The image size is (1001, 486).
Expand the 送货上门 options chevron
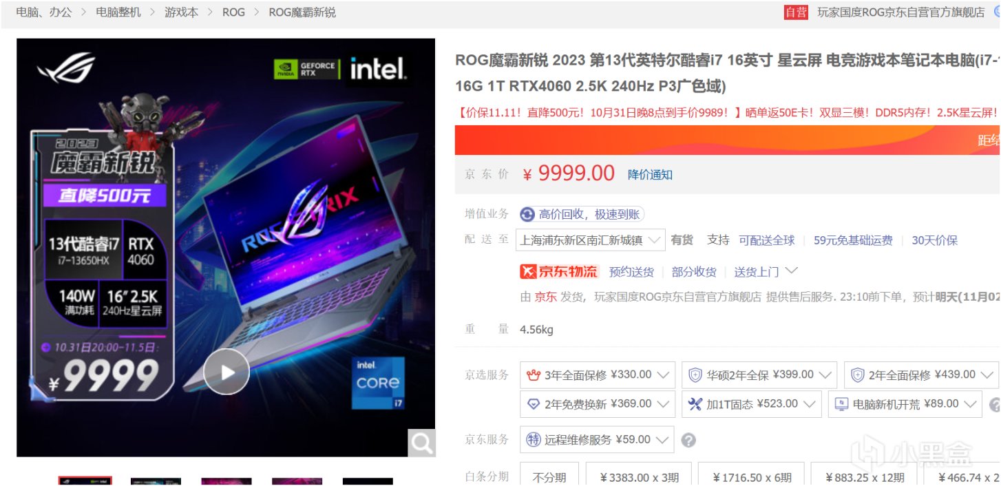pos(792,271)
